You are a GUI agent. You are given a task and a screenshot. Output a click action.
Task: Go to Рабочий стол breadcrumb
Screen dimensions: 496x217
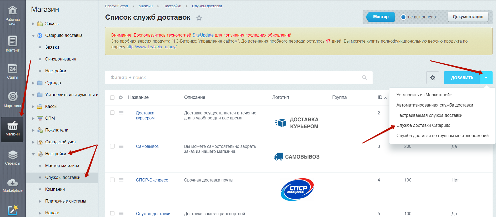tap(116, 6)
